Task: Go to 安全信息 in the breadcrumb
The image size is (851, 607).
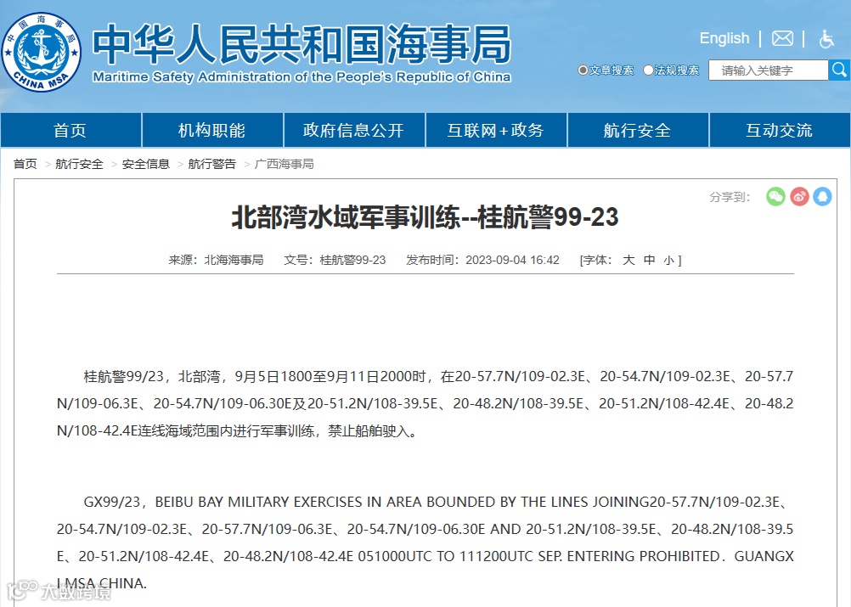Action: 145,164
